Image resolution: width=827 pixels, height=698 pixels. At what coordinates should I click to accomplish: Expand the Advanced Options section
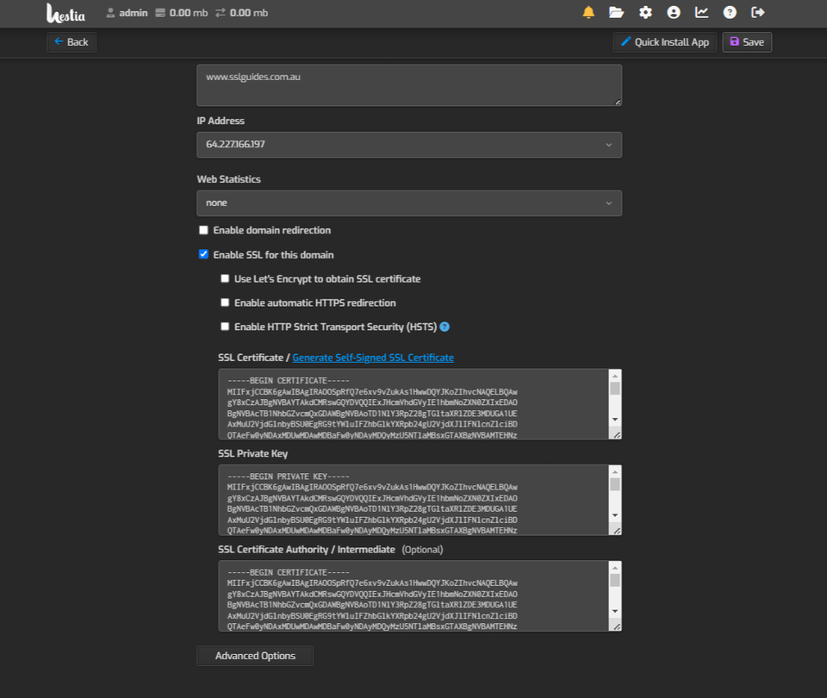pos(254,655)
